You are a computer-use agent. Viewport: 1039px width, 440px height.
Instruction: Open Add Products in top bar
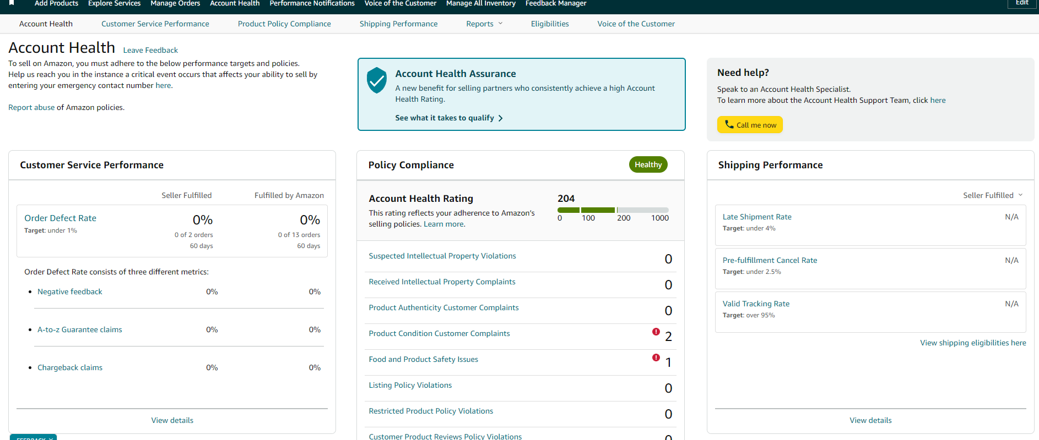click(56, 3)
